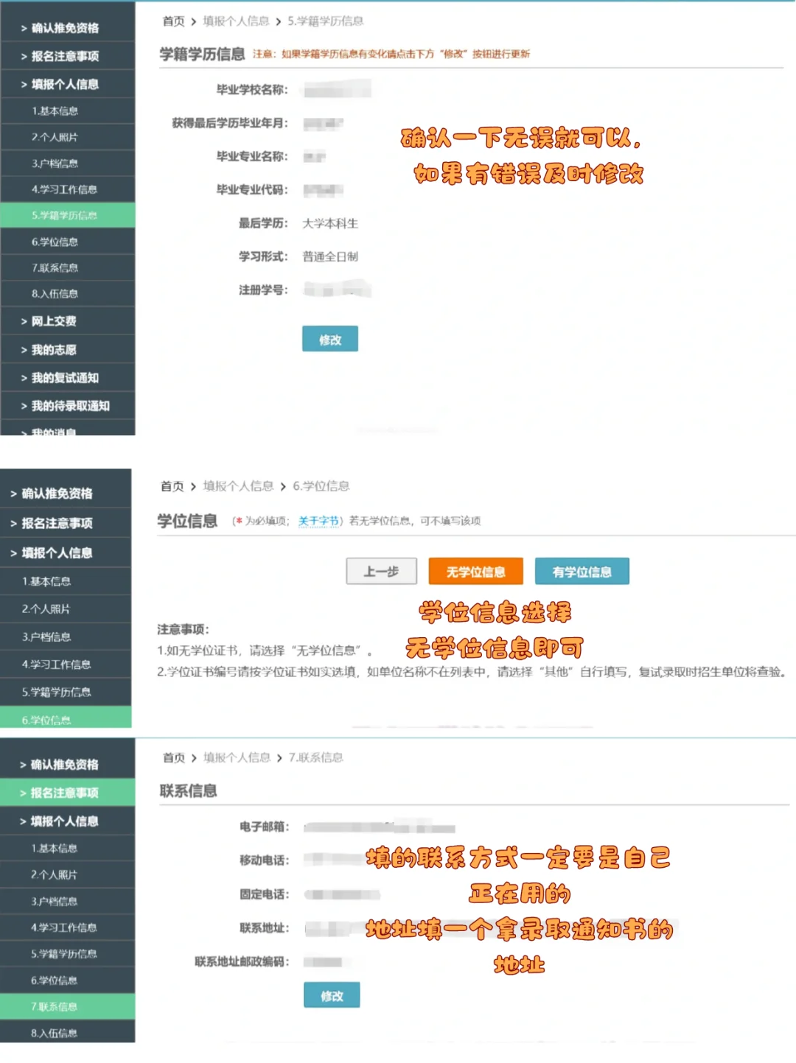
Task: Select 2.个人照片 in the sidebar
Action: [66, 137]
